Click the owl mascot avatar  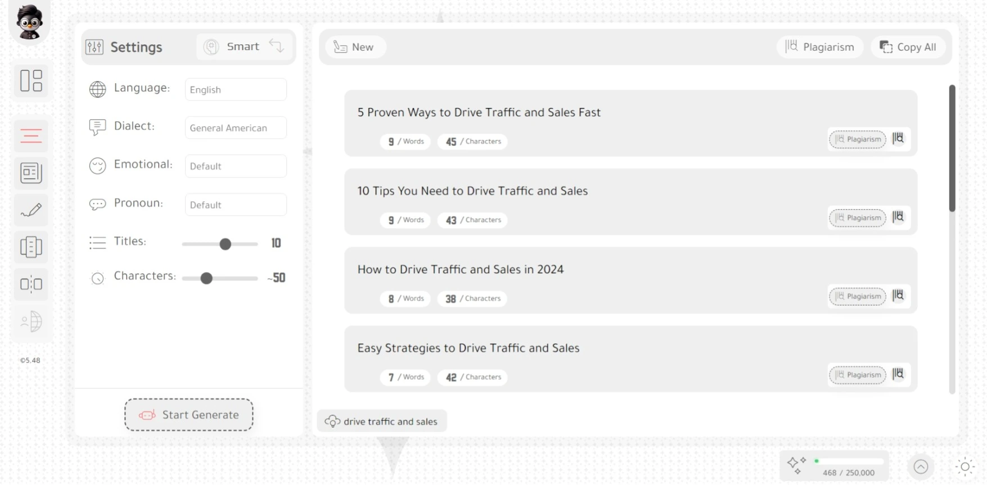point(29,21)
